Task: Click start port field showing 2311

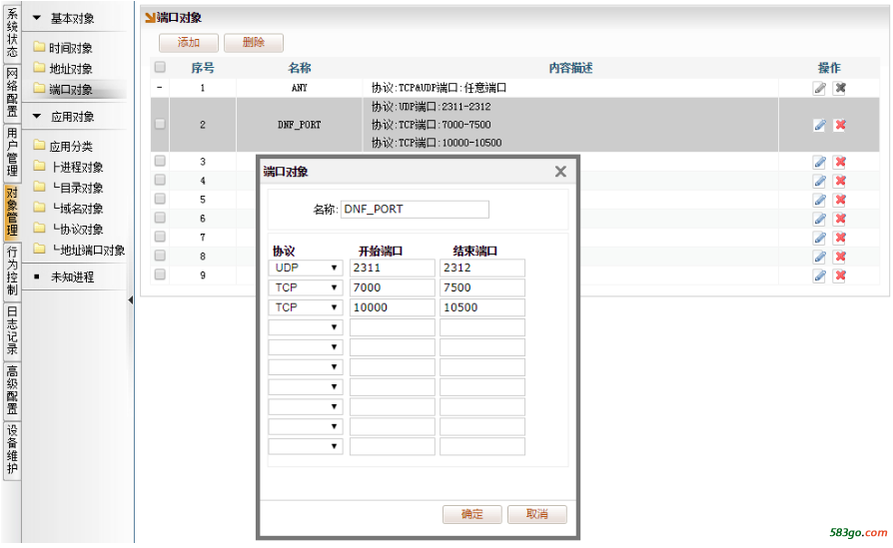Action: pyautogui.click(x=393, y=269)
